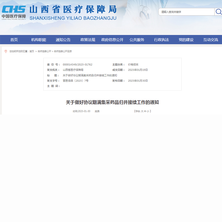Set font size to medium (中)

coord(145,111)
